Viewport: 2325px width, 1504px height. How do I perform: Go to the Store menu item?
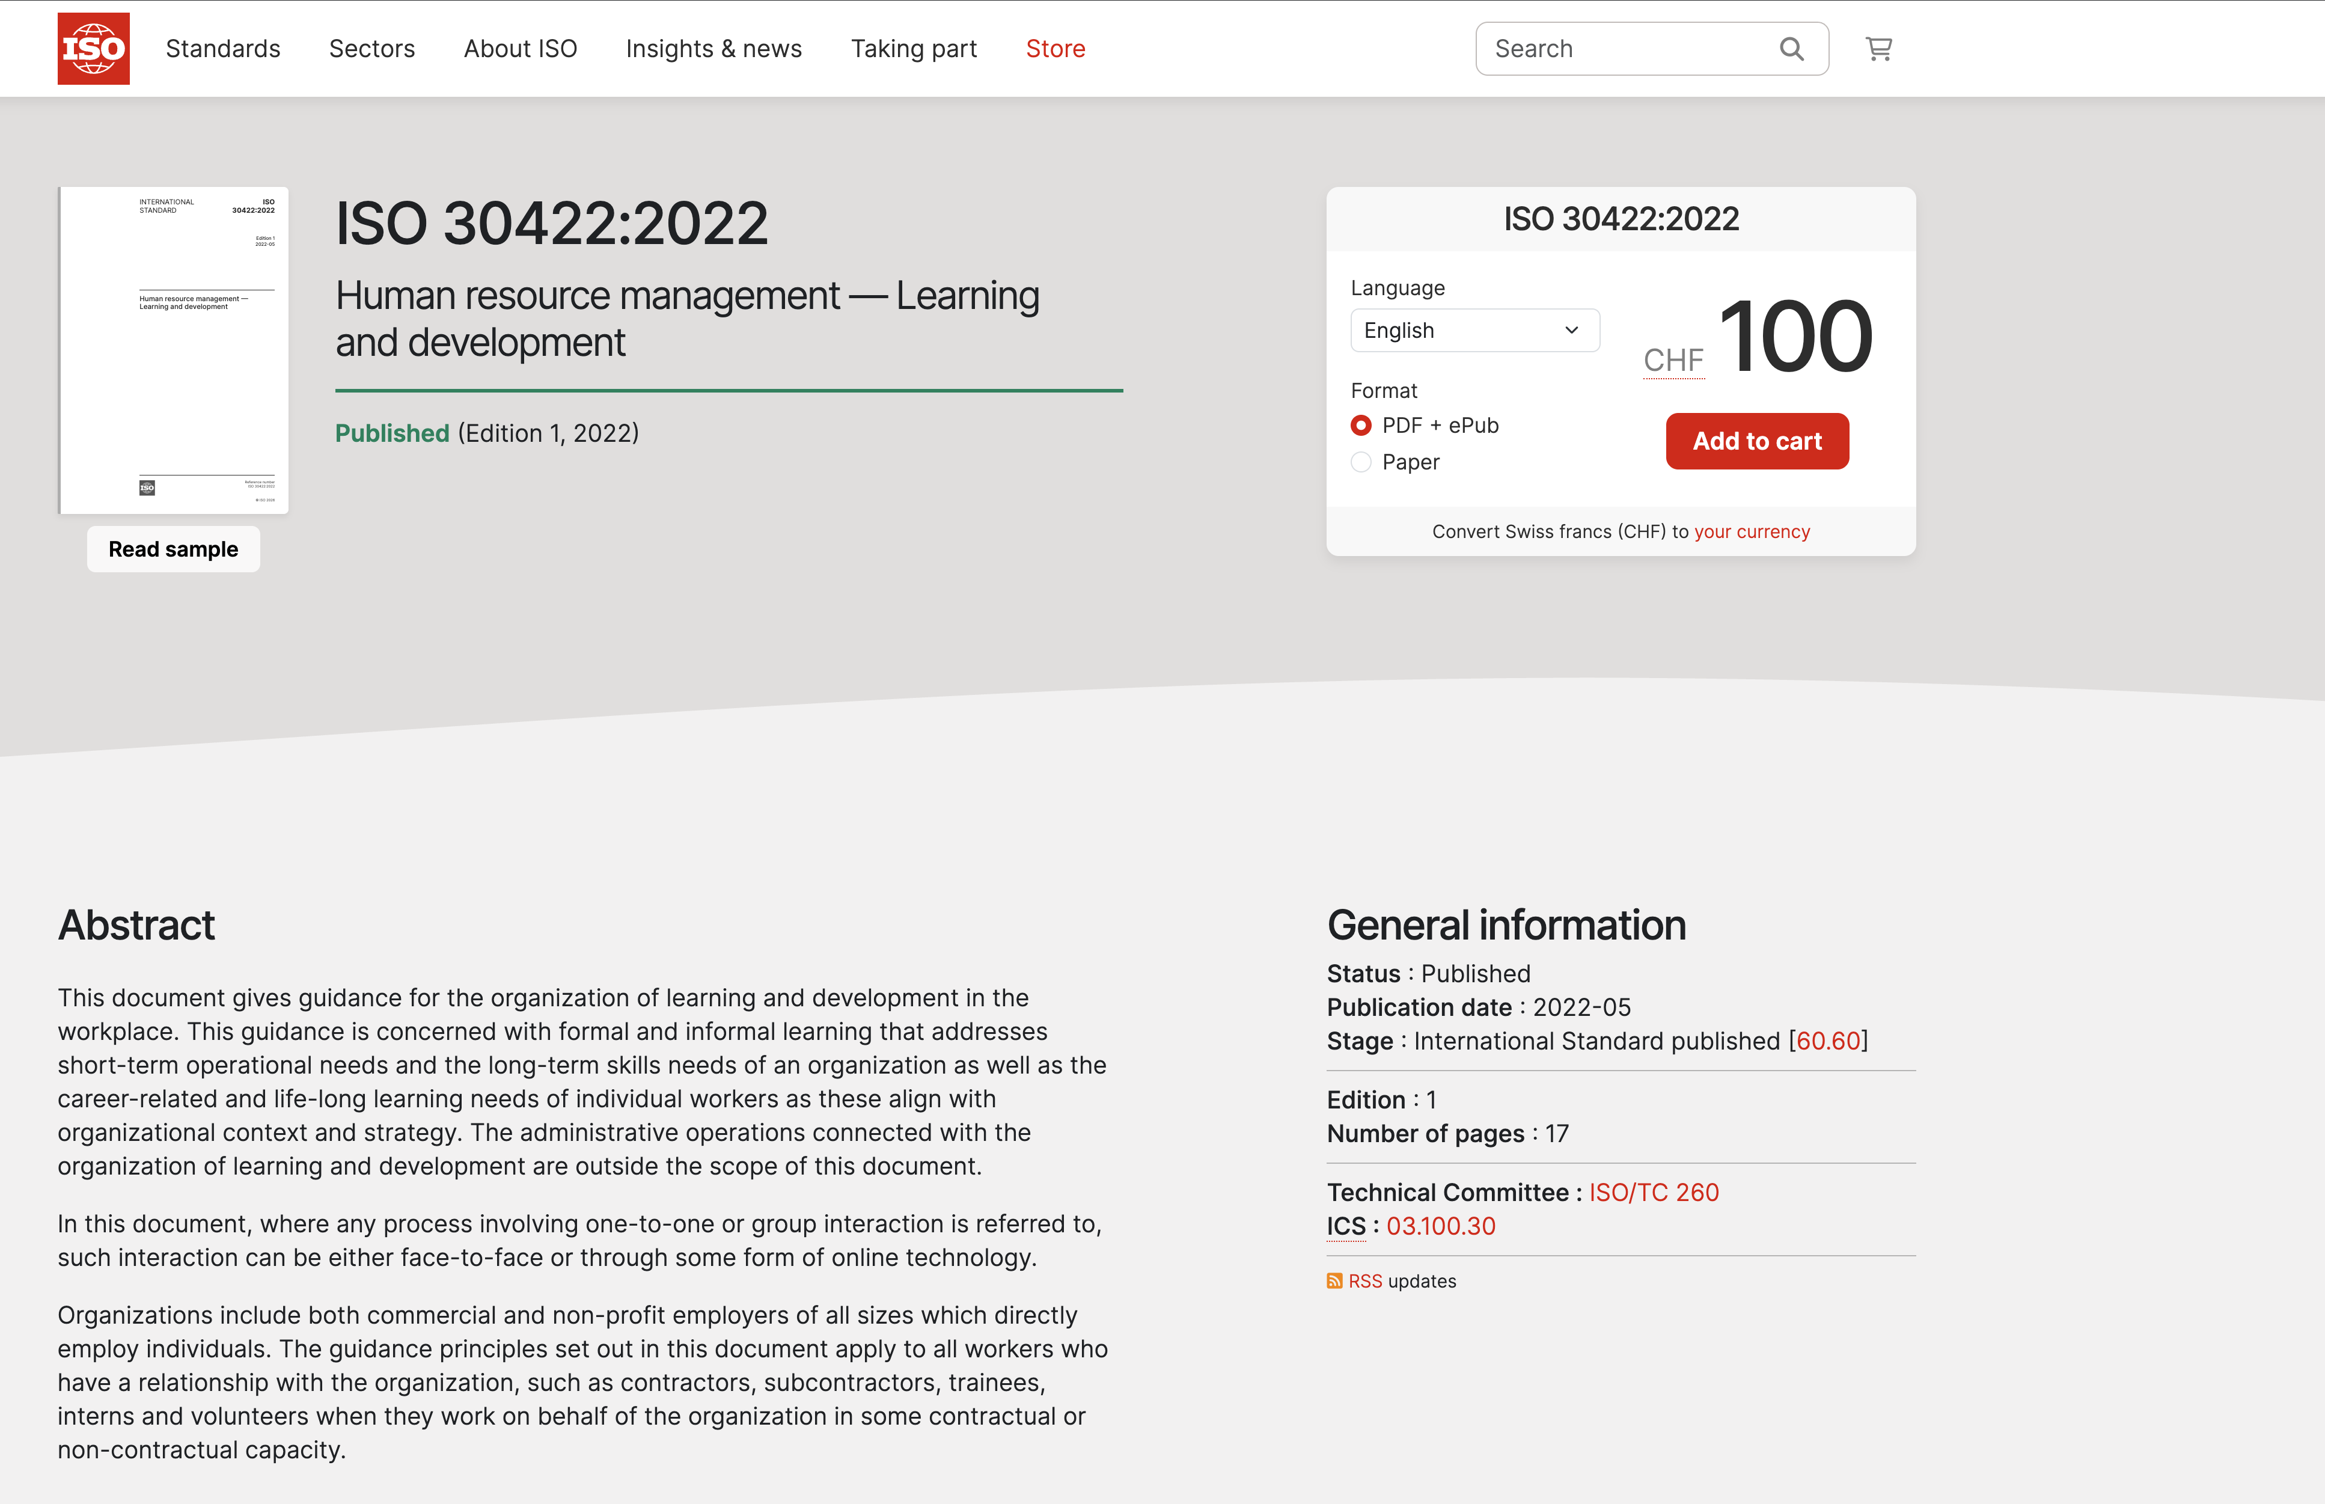pyautogui.click(x=1056, y=49)
